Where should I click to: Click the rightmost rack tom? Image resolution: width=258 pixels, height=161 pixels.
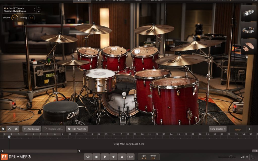tap(145, 58)
